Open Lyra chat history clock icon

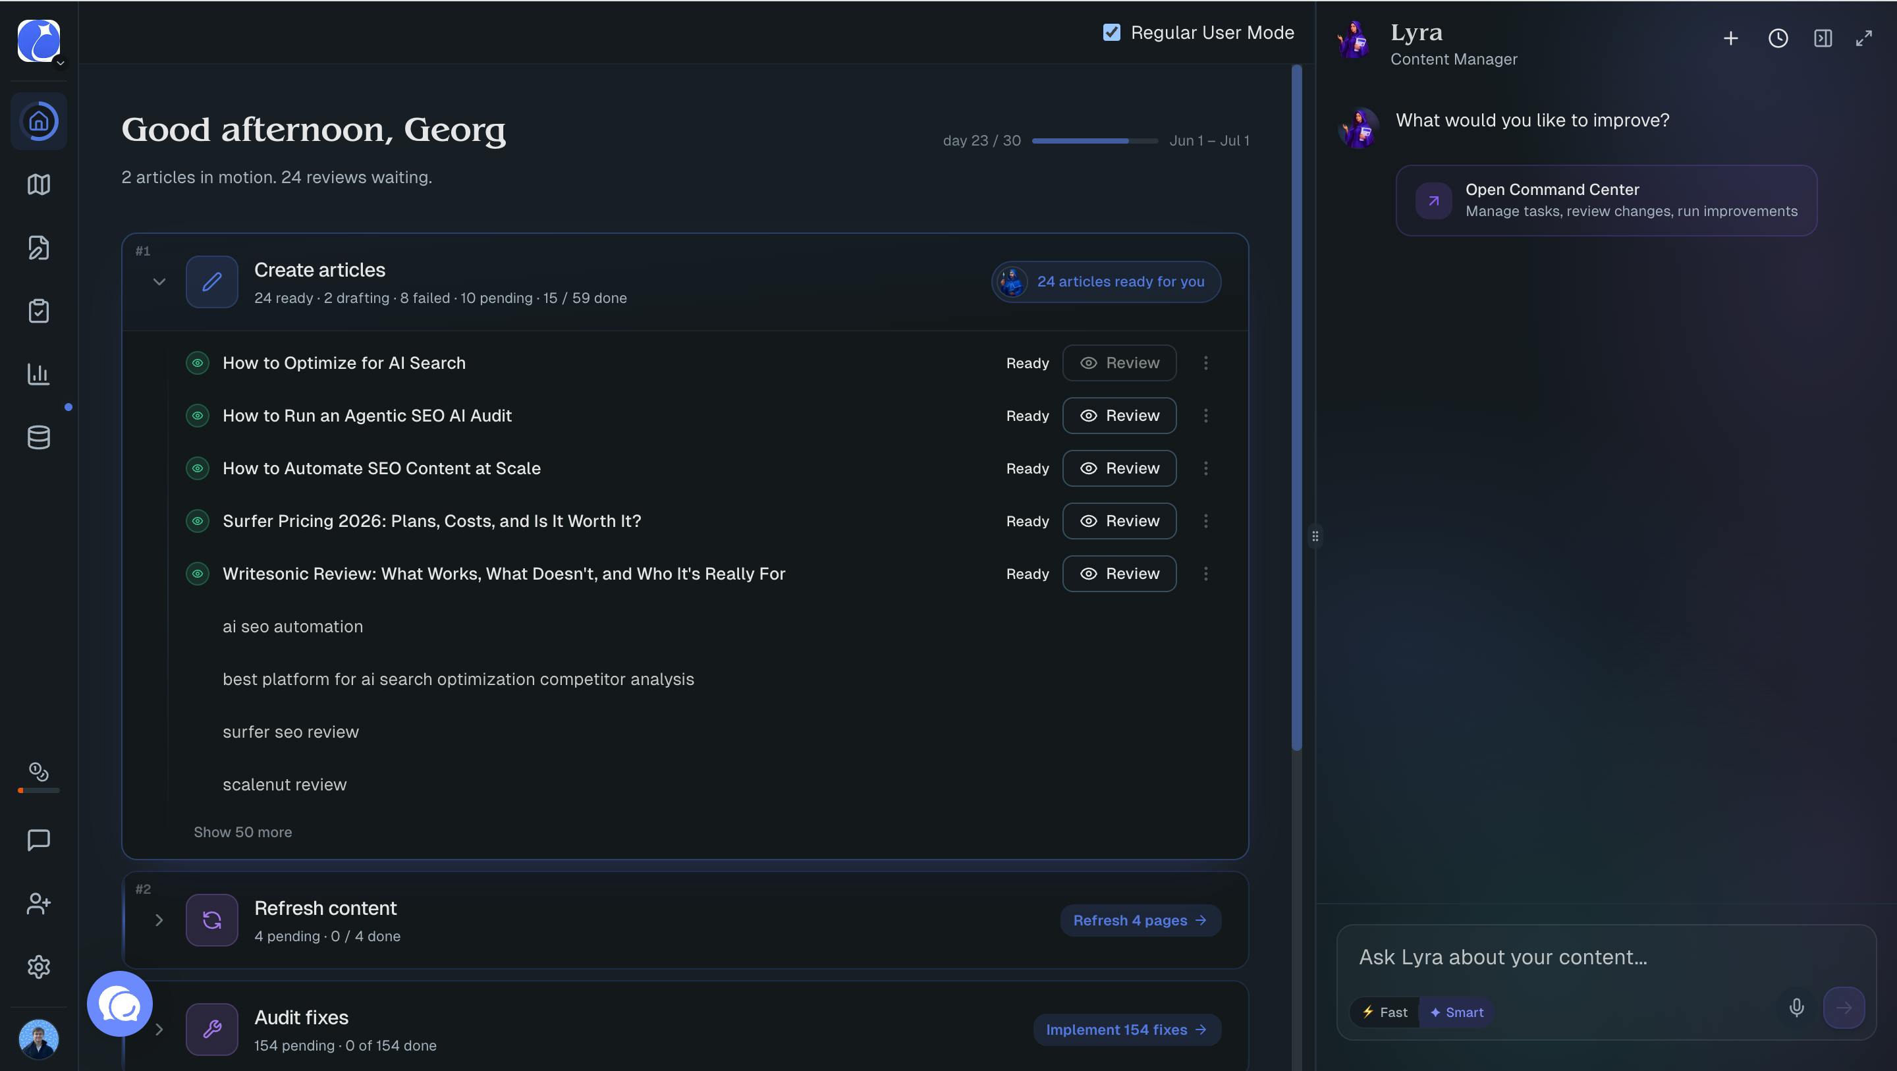pyautogui.click(x=1778, y=38)
